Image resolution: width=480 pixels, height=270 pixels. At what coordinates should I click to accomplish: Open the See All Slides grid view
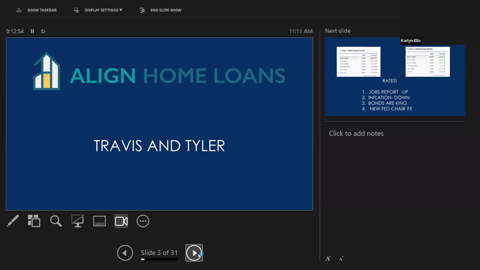pos(34,221)
